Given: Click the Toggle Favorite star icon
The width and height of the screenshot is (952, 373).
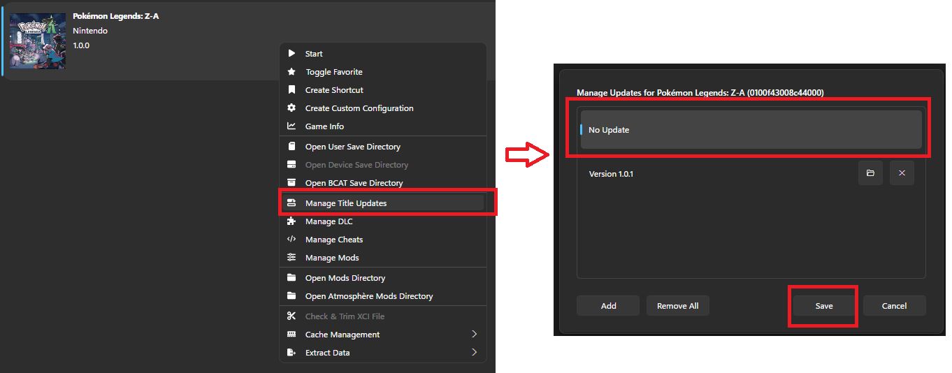Looking at the screenshot, I should [x=291, y=72].
